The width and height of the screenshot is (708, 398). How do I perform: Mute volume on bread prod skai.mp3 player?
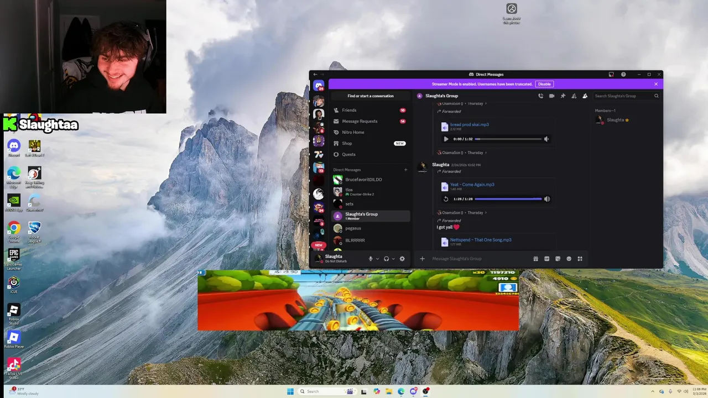click(546, 139)
